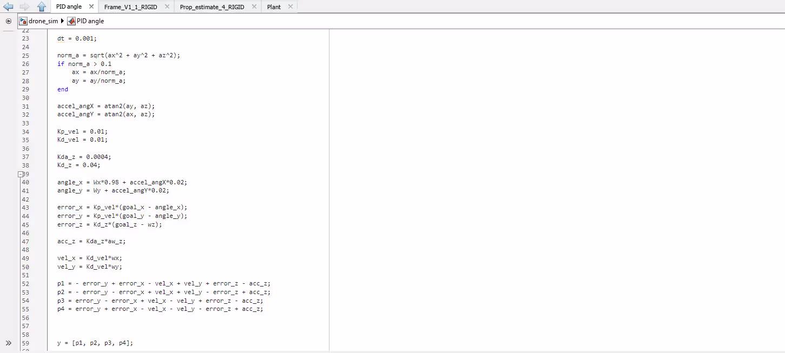Click line number 25 in the gutter

click(x=25, y=56)
